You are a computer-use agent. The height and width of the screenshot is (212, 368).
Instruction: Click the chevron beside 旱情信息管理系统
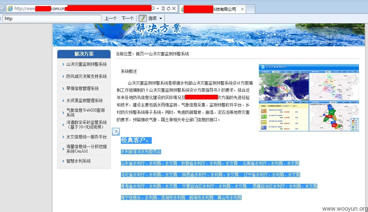pyautogui.click(x=63, y=88)
